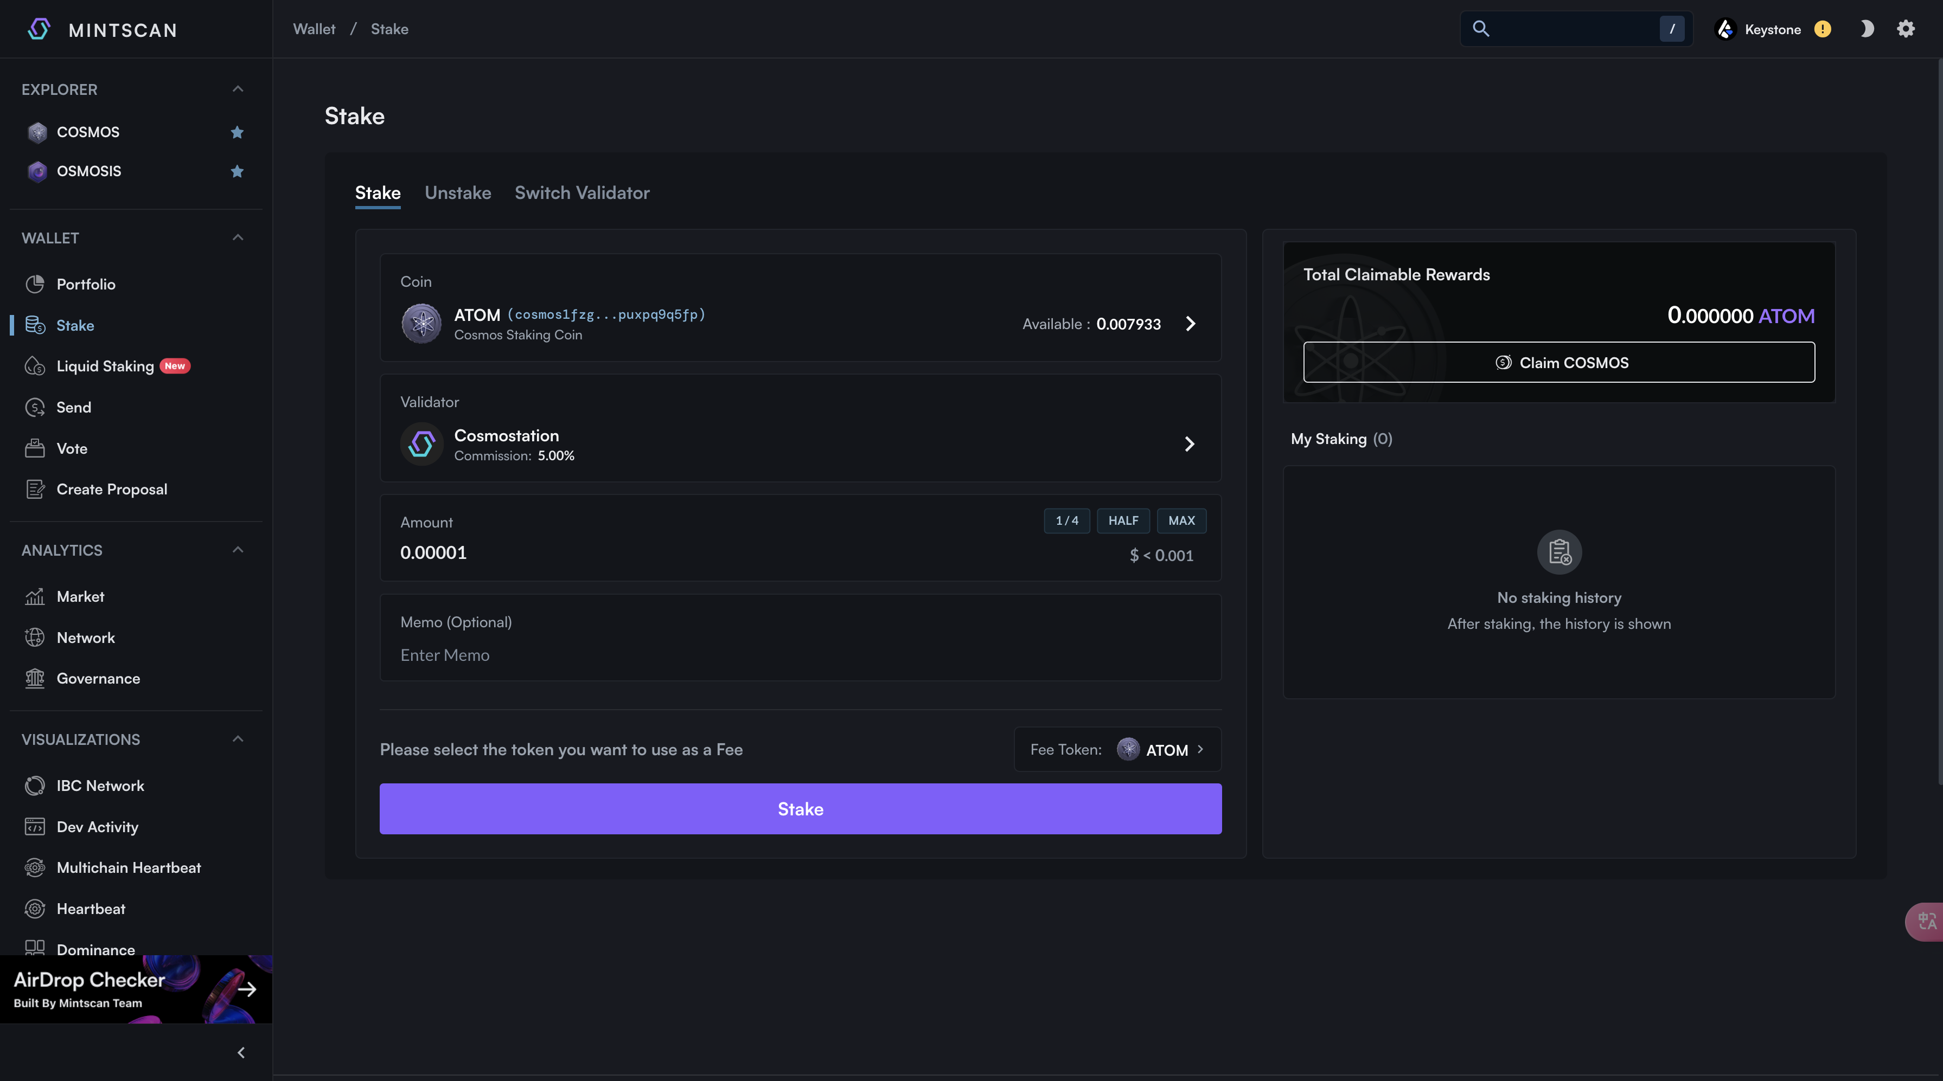Switch to the Unstake tab

coord(457,193)
